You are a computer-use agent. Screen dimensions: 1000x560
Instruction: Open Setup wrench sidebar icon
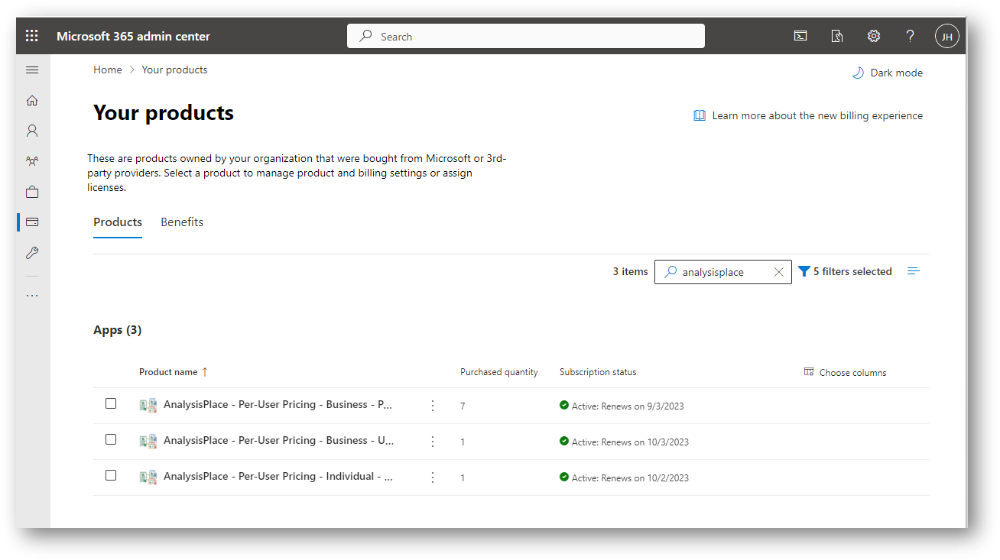[x=32, y=253]
